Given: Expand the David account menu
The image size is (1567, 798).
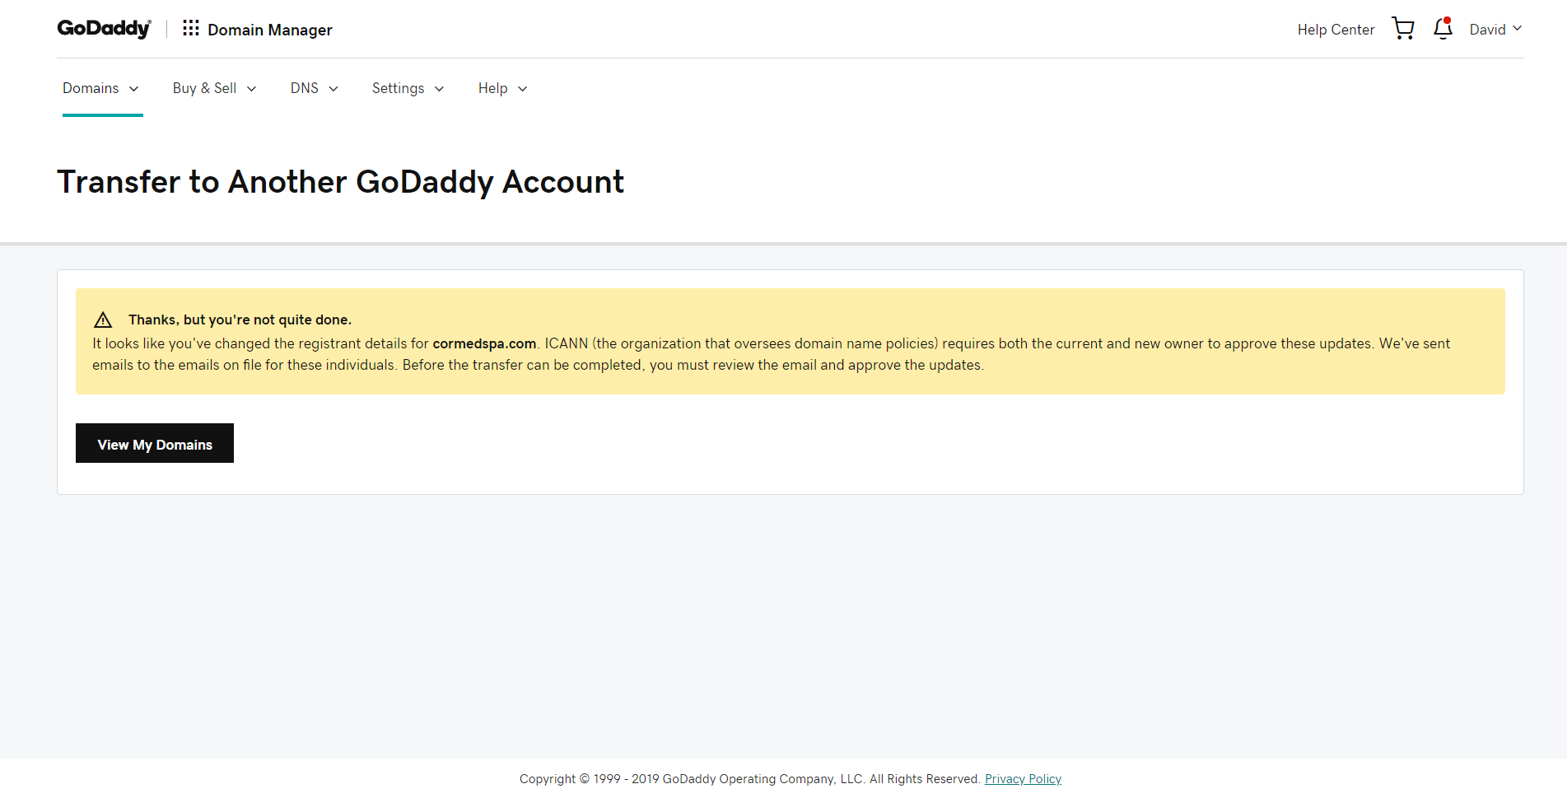Looking at the screenshot, I should [1495, 30].
